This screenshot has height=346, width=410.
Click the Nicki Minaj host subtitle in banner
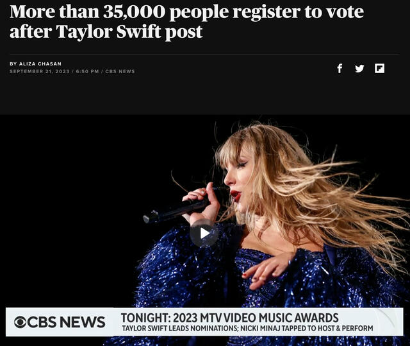tap(306, 328)
